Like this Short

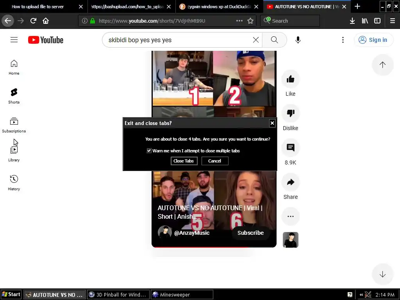click(x=290, y=79)
